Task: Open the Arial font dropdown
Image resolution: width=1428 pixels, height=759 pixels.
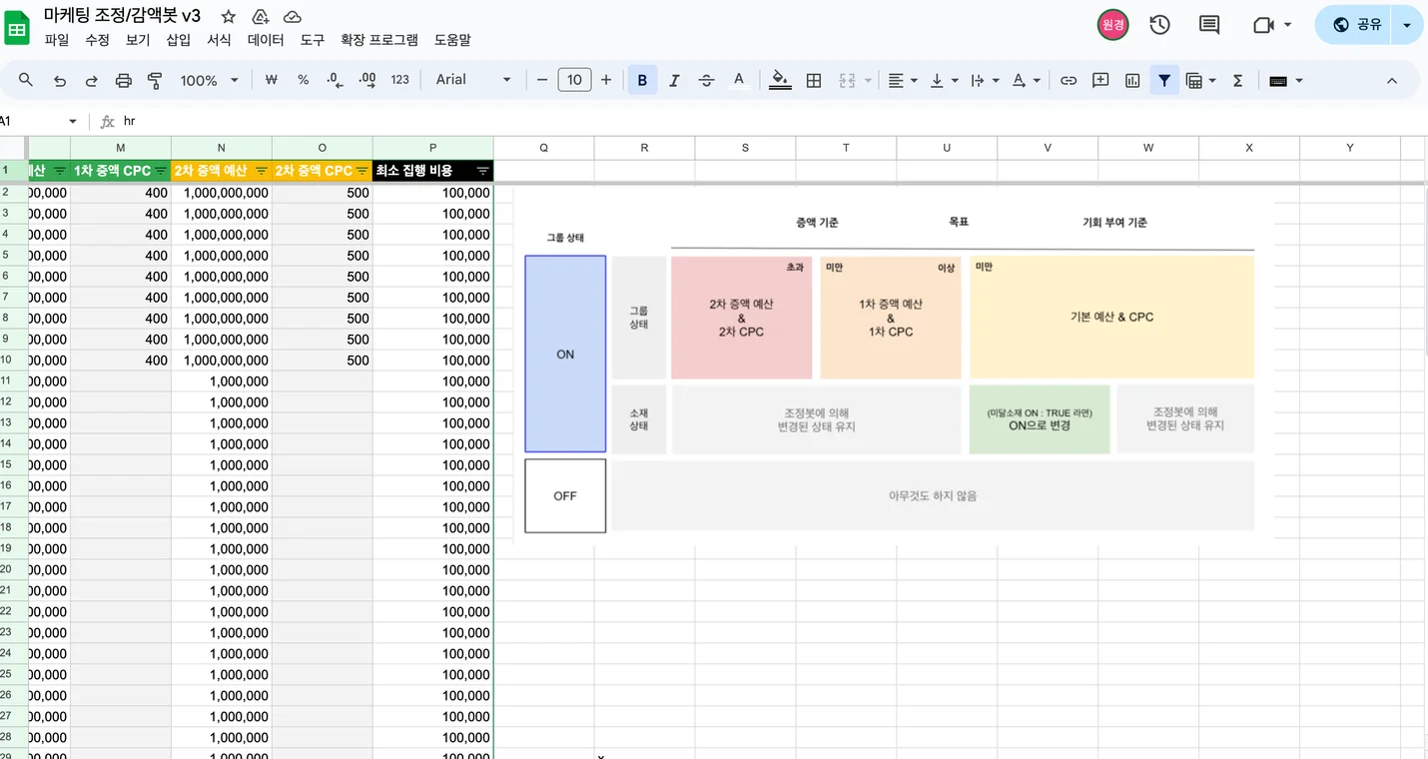Action: [x=473, y=80]
